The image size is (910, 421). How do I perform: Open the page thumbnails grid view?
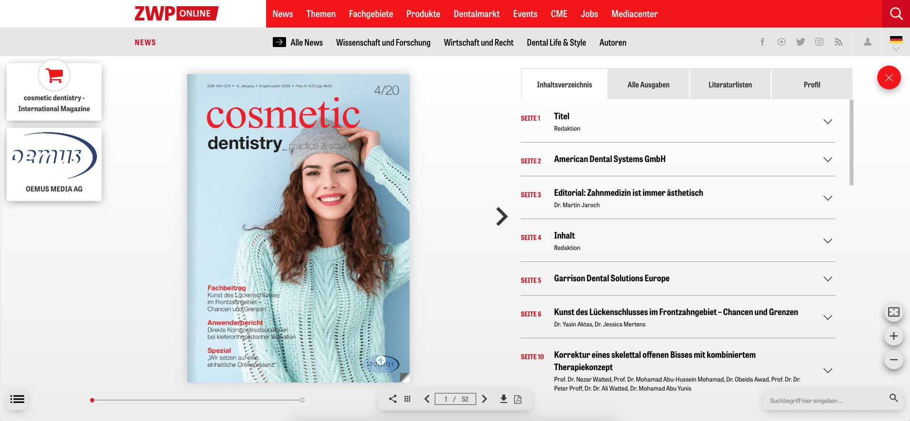(x=407, y=399)
